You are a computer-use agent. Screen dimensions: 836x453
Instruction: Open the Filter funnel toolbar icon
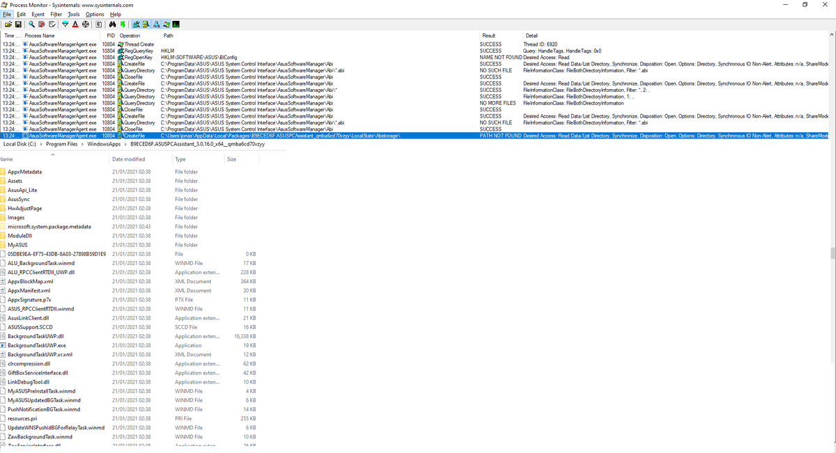65,24
